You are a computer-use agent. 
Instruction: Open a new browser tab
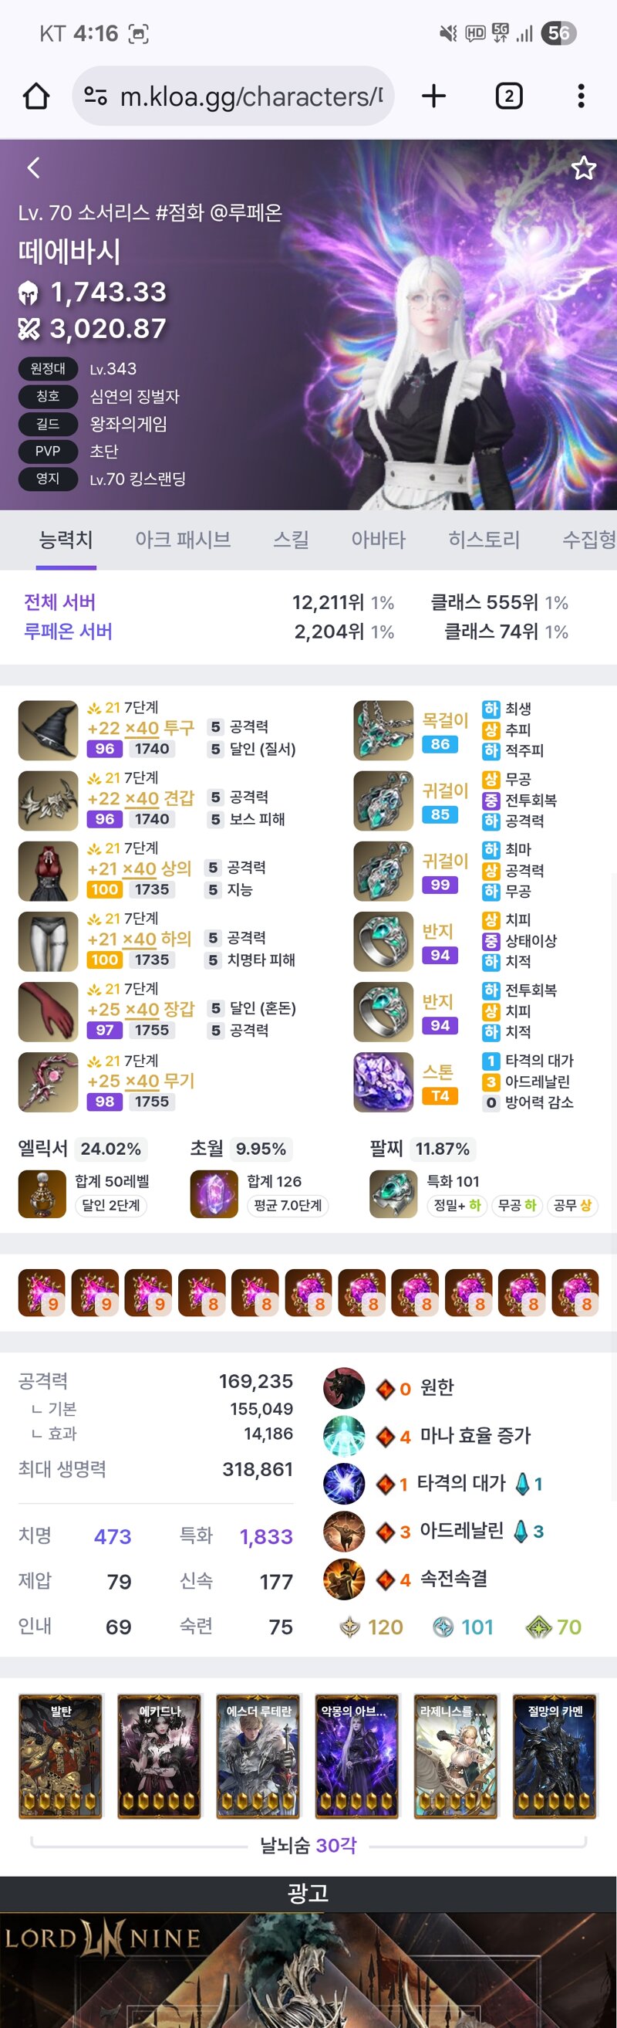tap(433, 96)
